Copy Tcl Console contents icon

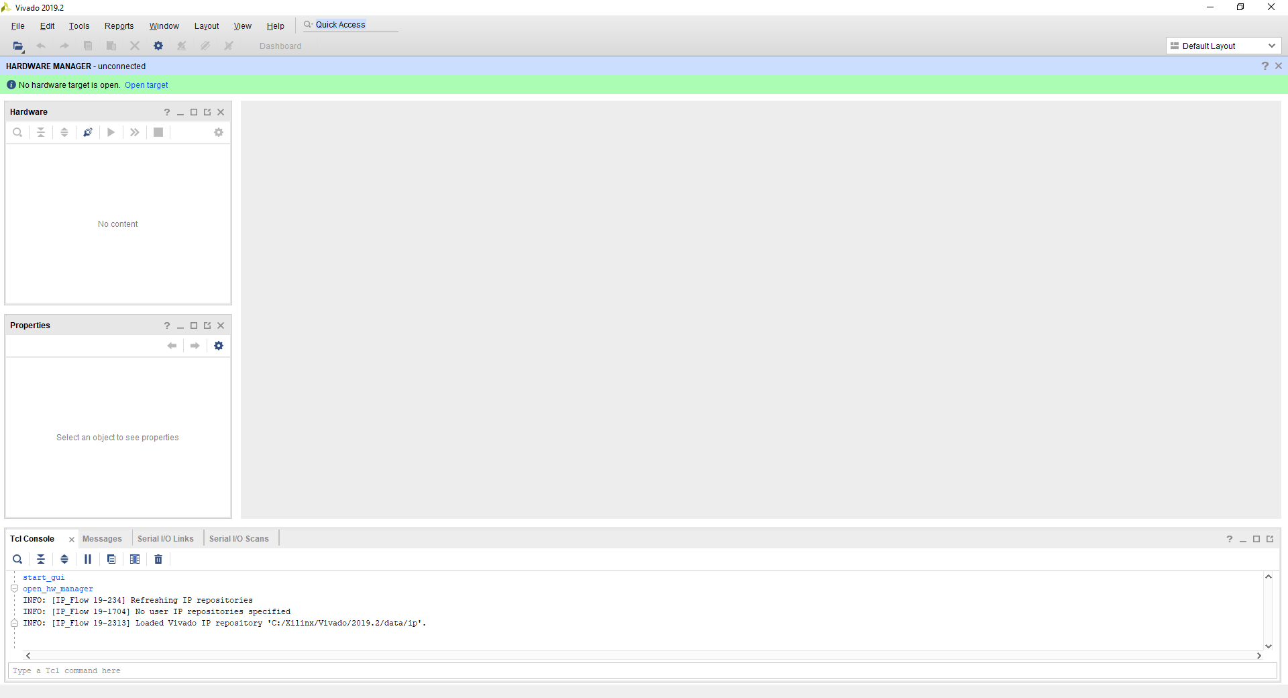pyautogui.click(x=111, y=559)
